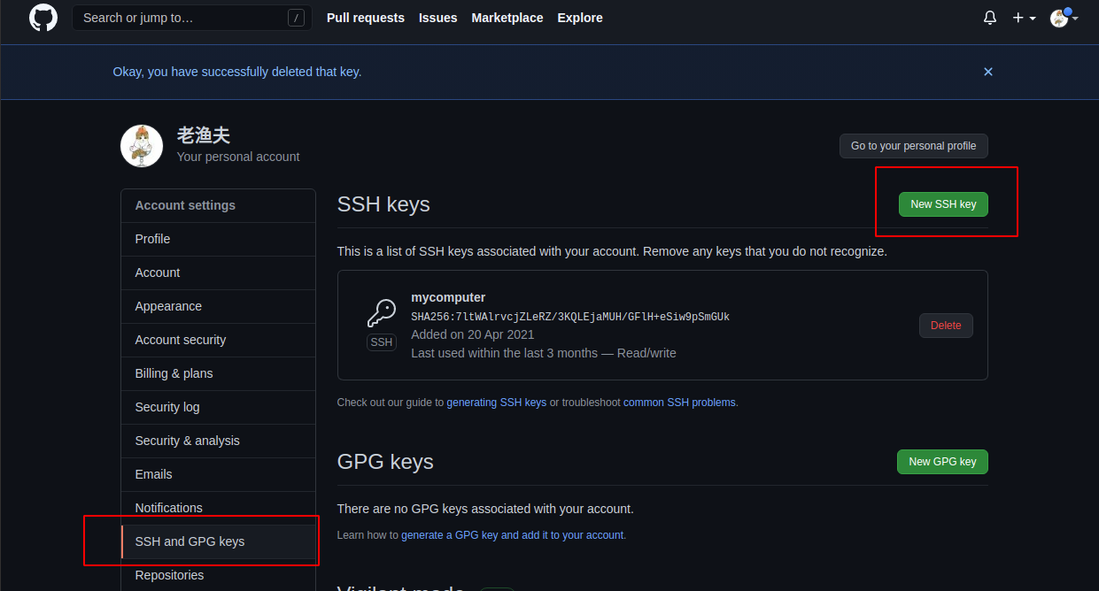Delete the mycomputer SSH key
The image size is (1099, 591).
[x=946, y=326]
